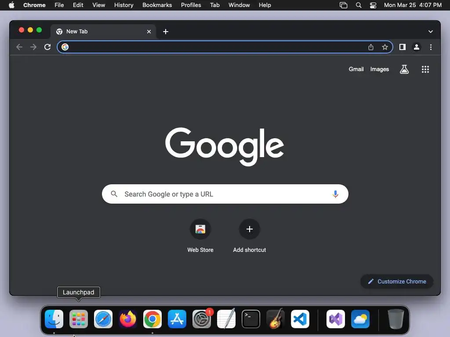Screen dimensions: 450x337
Task: Open the Help menu
Action: (265, 5)
